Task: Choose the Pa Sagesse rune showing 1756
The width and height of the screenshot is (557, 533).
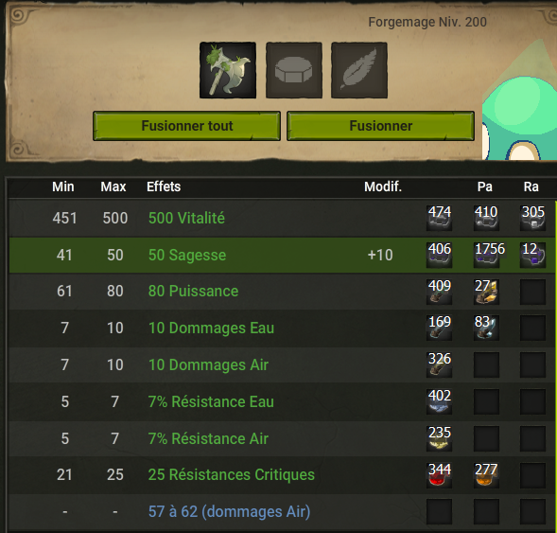Action: coord(486,255)
